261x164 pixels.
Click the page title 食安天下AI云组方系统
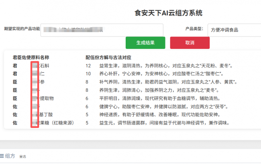pyautogui.click(x=168, y=13)
